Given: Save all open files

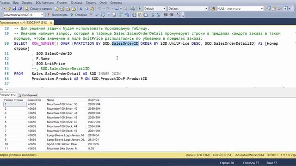Looking at the screenshot, I should pyautogui.click(x=20, y=9).
